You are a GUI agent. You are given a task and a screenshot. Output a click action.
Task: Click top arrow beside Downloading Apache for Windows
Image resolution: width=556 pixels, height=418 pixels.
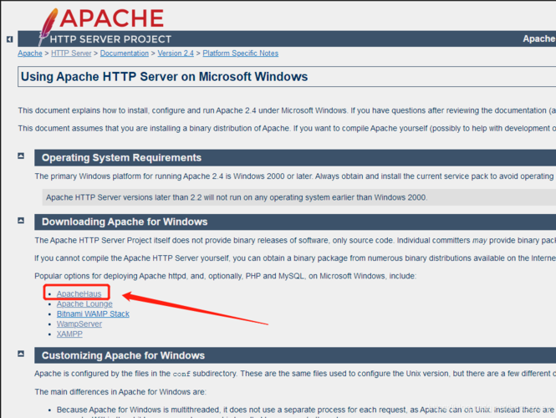click(21, 221)
